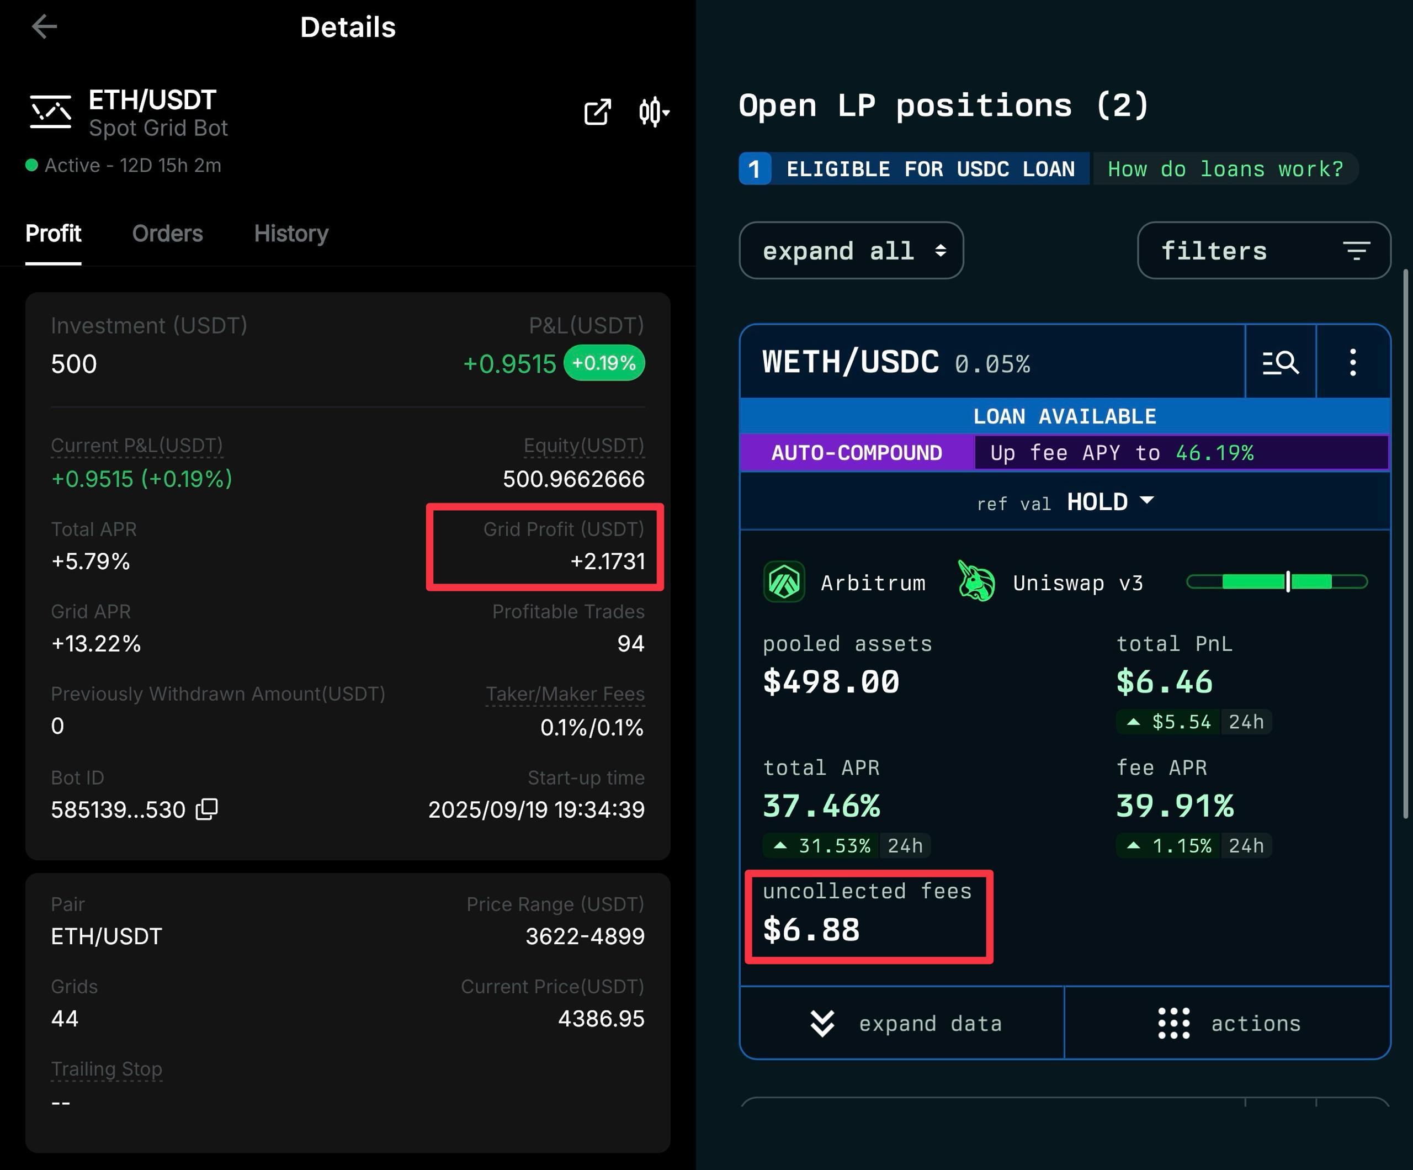Viewport: 1413px width, 1170px height.
Task: Switch to the History tab
Action: (x=291, y=234)
